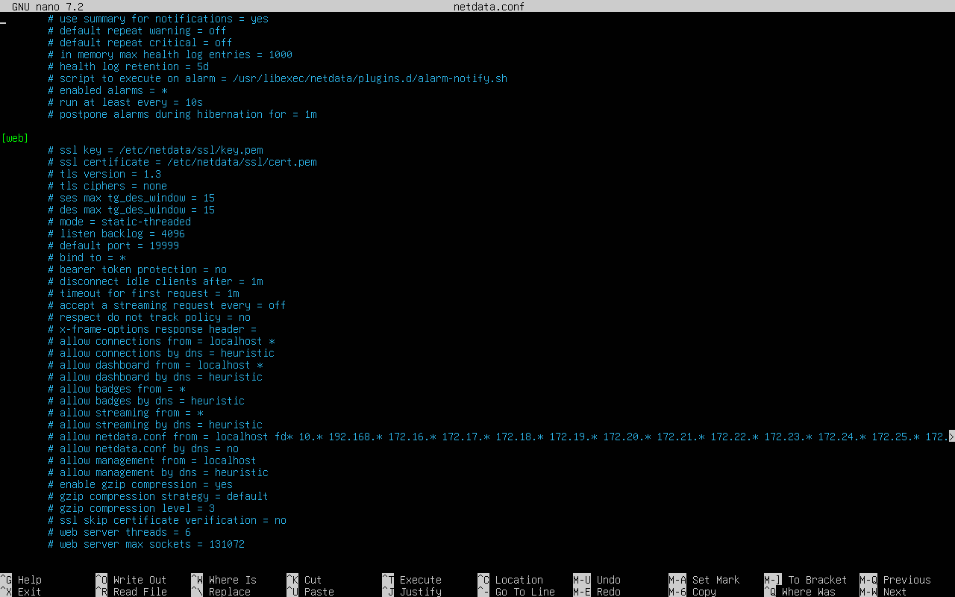The height and width of the screenshot is (597, 955).
Task: Click the 'ssl certificate' cert.pem line
Action: click(182, 162)
